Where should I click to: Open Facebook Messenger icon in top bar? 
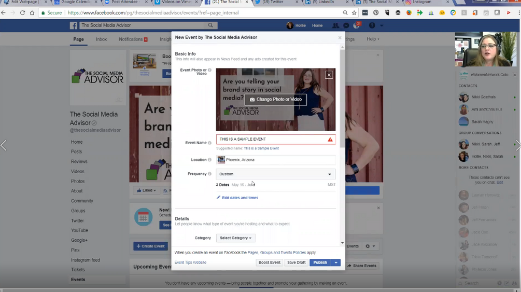[346, 25]
